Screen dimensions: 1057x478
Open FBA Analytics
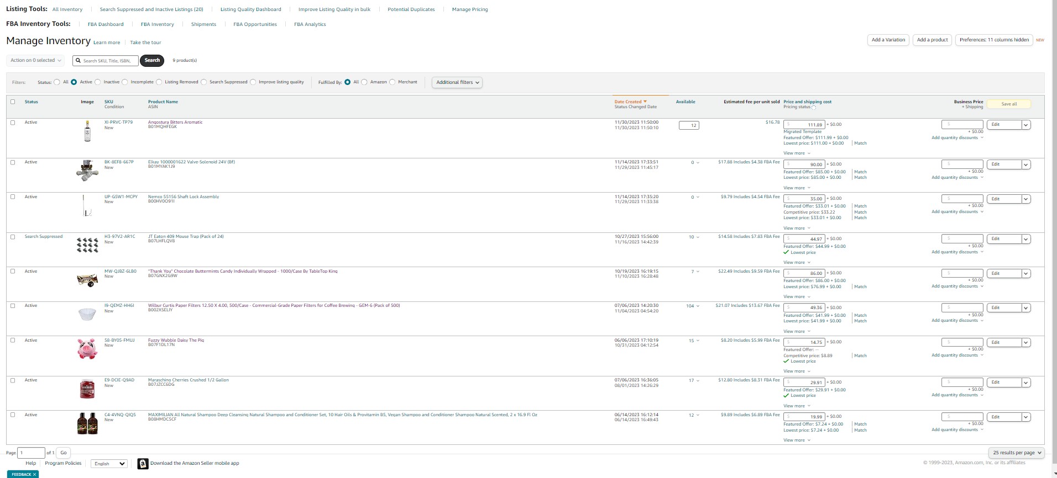click(x=310, y=24)
